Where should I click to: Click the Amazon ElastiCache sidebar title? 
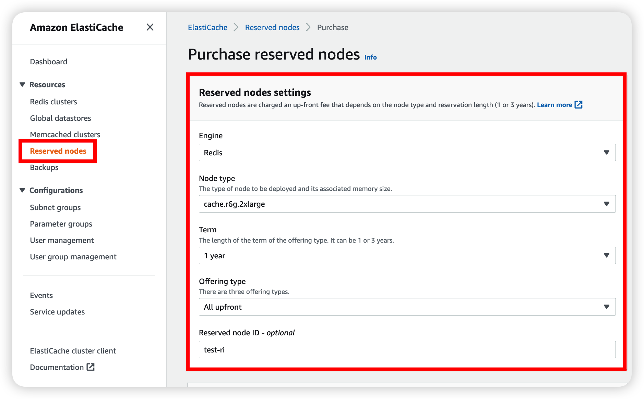tap(76, 27)
